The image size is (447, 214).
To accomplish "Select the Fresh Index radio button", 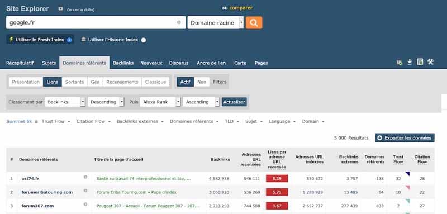I will (x=69, y=40).
